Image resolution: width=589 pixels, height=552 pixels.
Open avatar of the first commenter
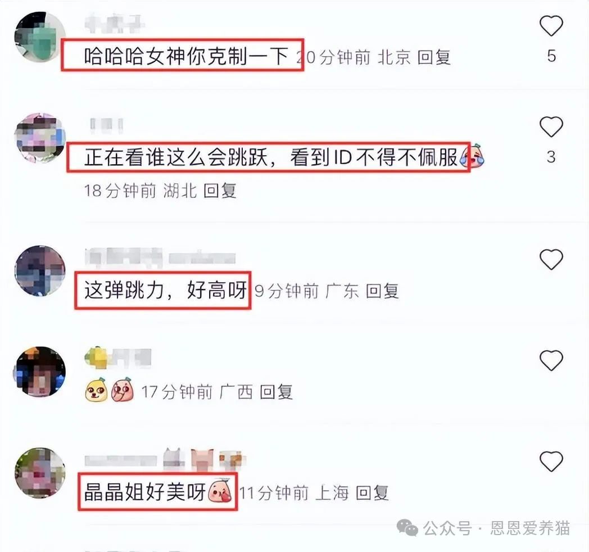point(40,37)
